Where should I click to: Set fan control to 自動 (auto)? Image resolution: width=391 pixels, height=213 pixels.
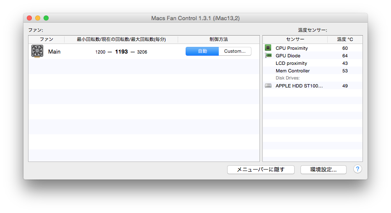coord(202,51)
